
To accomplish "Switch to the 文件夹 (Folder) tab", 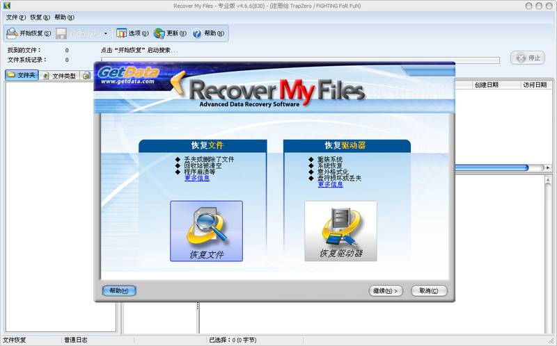I will point(22,75).
